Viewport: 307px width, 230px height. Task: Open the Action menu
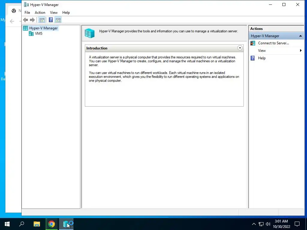pos(40,13)
